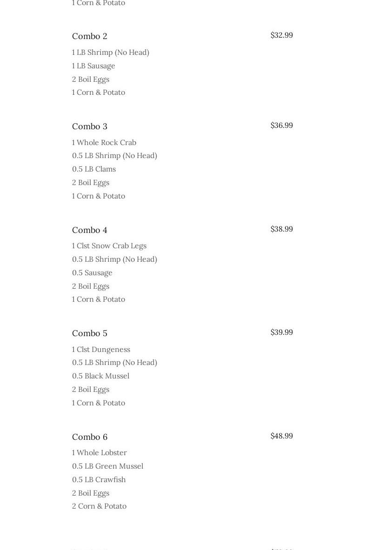
Task: Click the $32.99 price
Action: tap(281, 35)
